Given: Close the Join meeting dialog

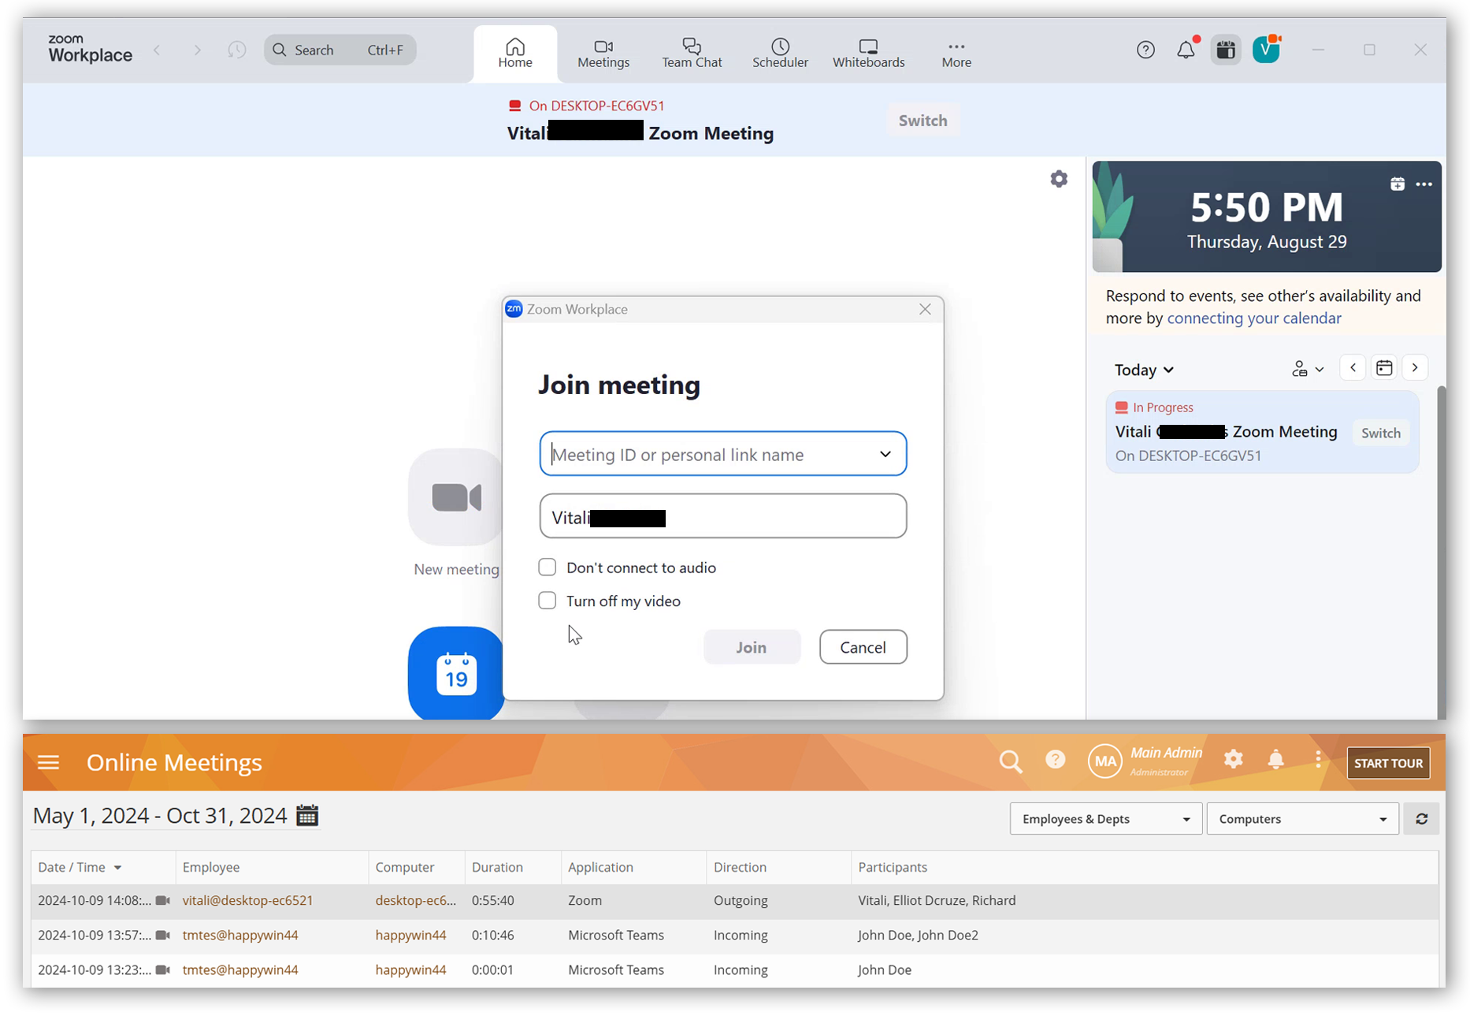Looking at the screenshot, I should click(925, 309).
